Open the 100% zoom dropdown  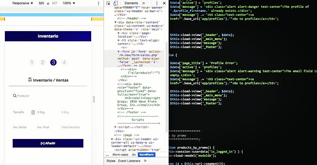(69, 3)
